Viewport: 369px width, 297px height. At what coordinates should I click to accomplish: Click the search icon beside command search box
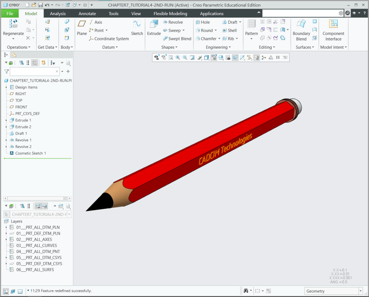point(348,13)
